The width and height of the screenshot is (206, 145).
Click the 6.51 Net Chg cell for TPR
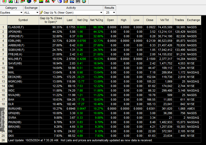point(83,68)
